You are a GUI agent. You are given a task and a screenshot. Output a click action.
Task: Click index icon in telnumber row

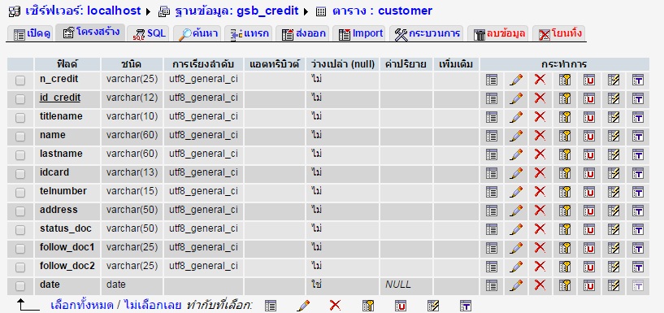coord(613,192)
